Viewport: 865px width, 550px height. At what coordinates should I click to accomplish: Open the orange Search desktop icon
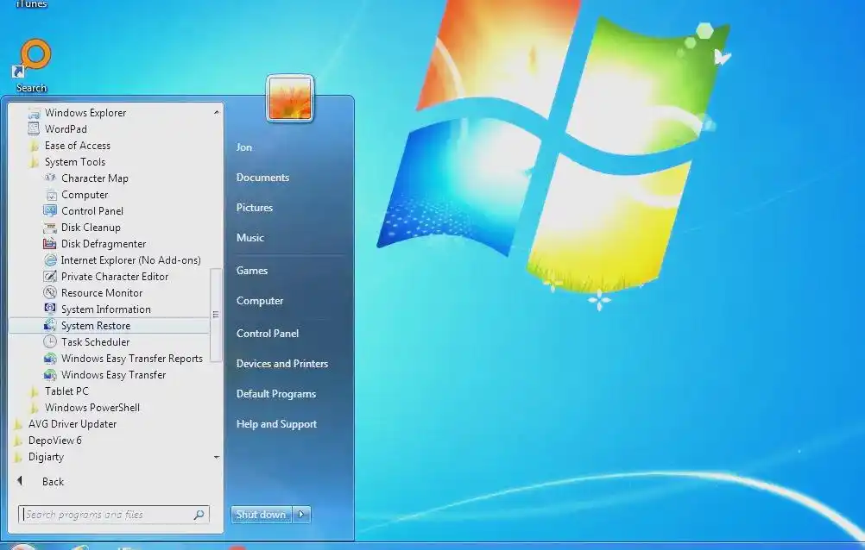click(x=32, y=52)
